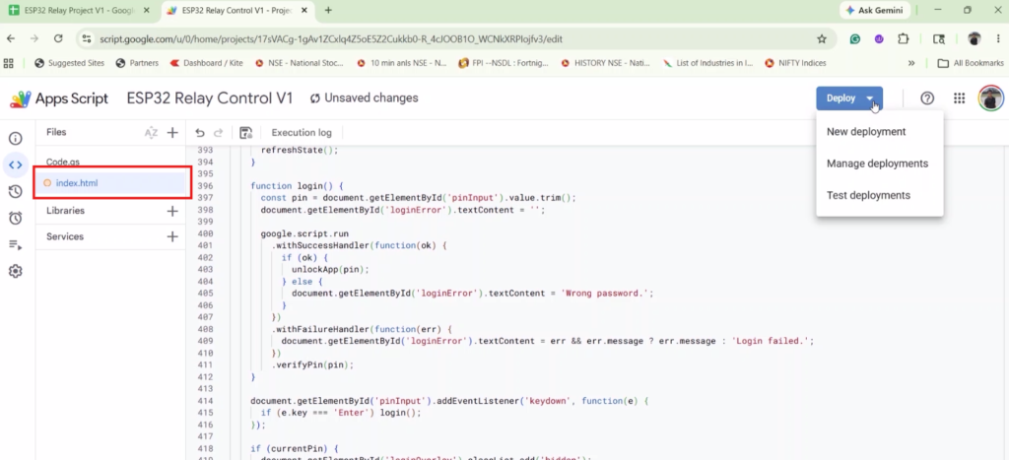The width and height of the screenshot is (1009, 460).
Task: Open NIFTY Indices bookmark
Action: click(795, 63)
